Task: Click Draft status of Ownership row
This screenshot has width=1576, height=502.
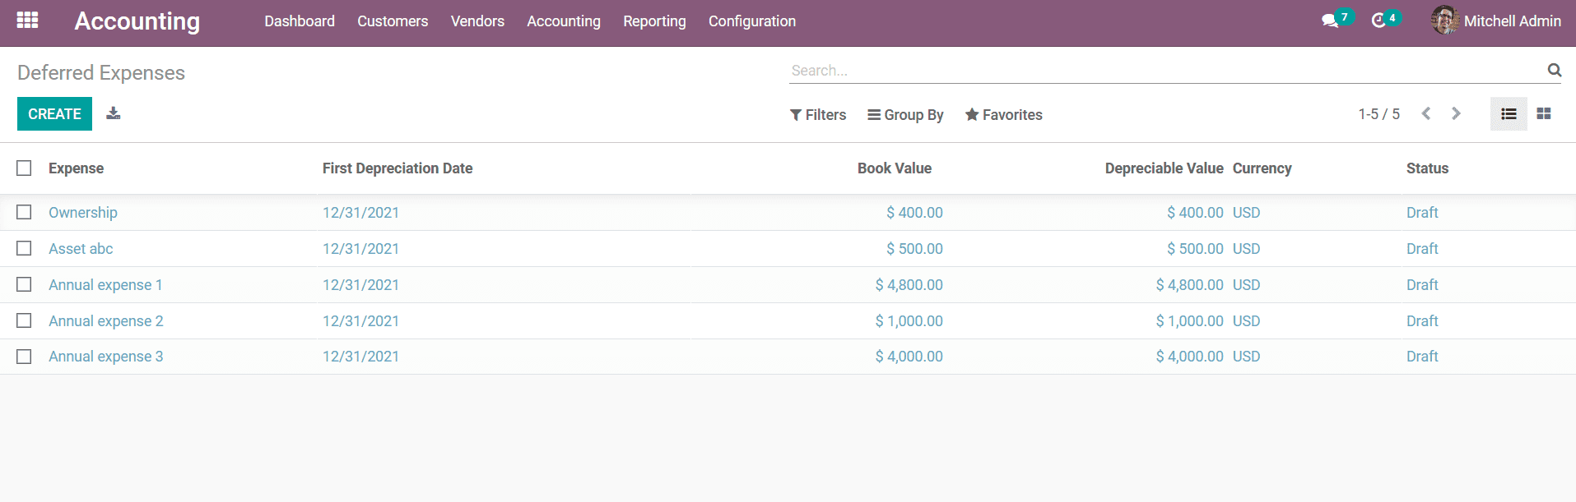Action: [1422, 213]
